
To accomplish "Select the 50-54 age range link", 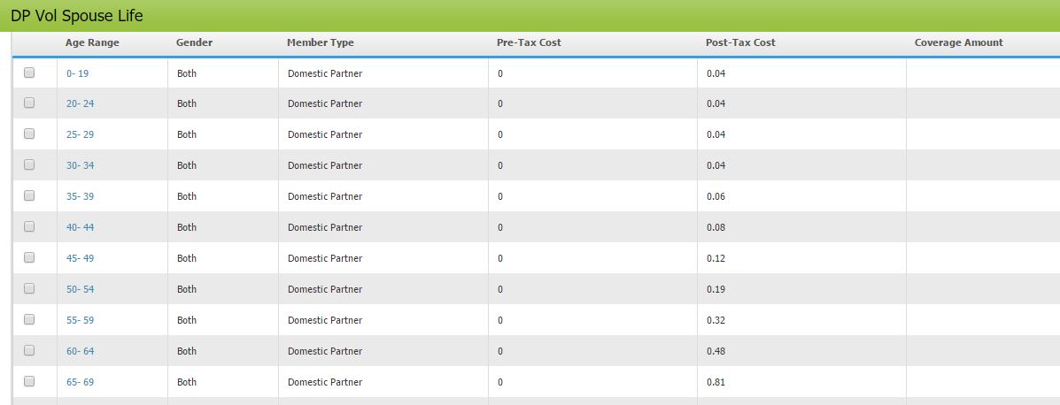I will 80,289.
